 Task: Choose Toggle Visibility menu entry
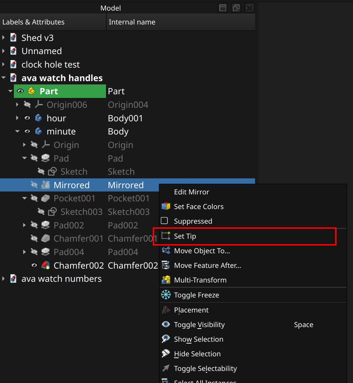(x=253, y=325)
